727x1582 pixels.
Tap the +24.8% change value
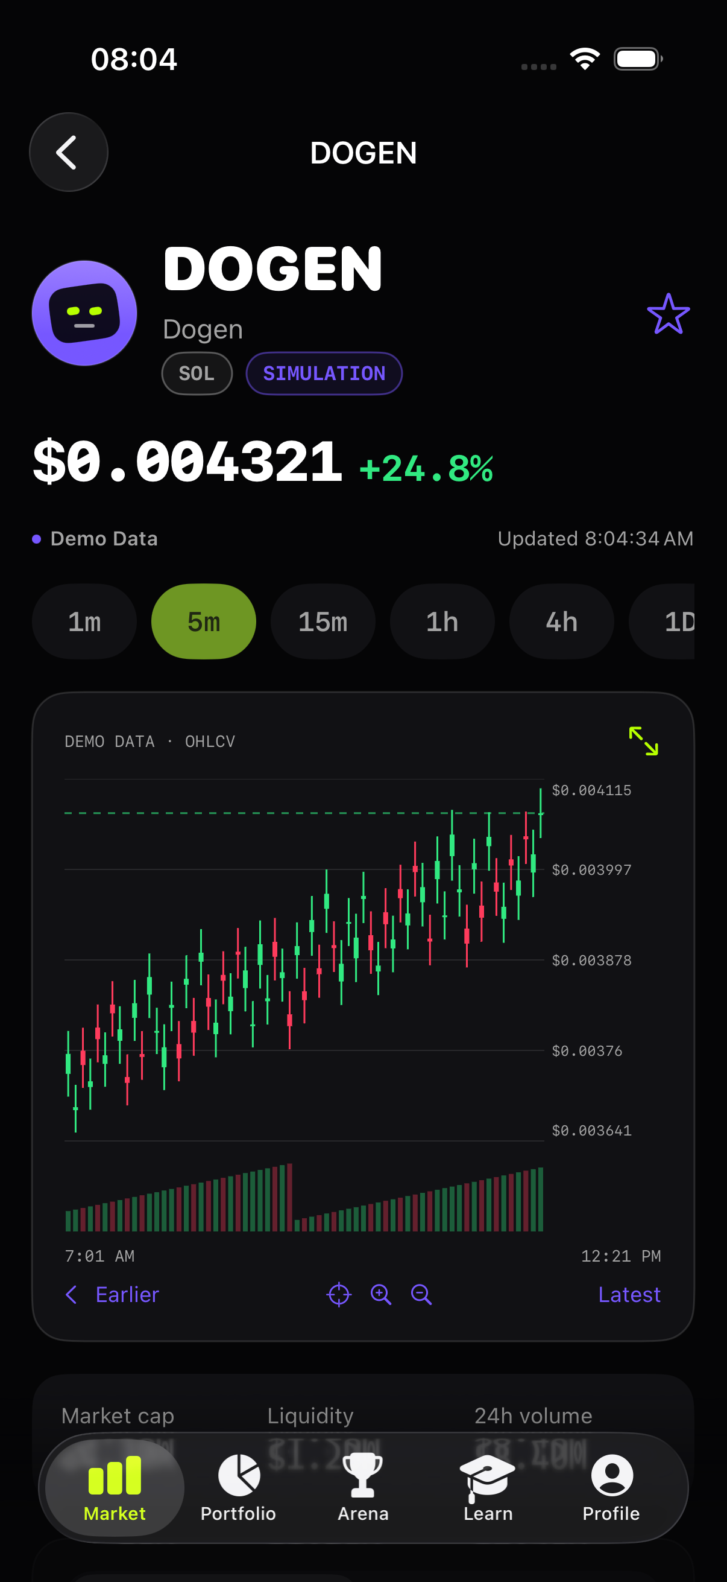point(426,469)
